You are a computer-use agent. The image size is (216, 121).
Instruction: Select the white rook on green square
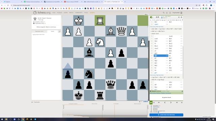point(100,21)
